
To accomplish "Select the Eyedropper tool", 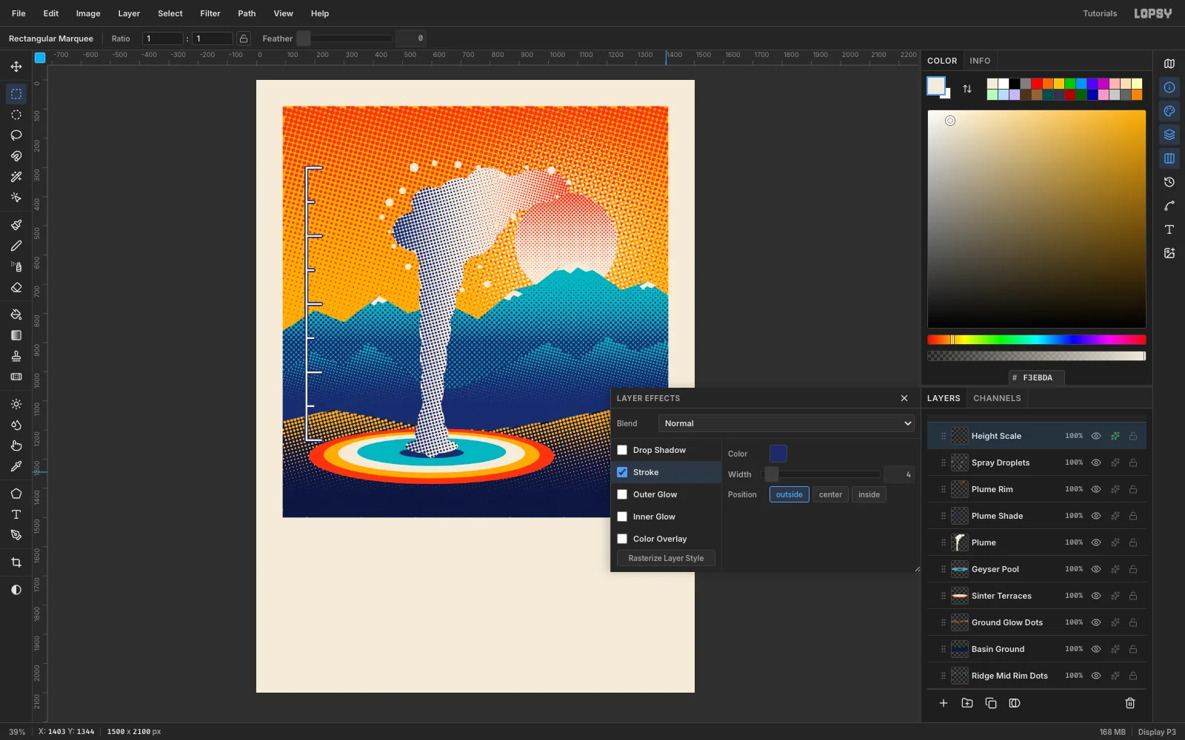I will click(16, 466).
